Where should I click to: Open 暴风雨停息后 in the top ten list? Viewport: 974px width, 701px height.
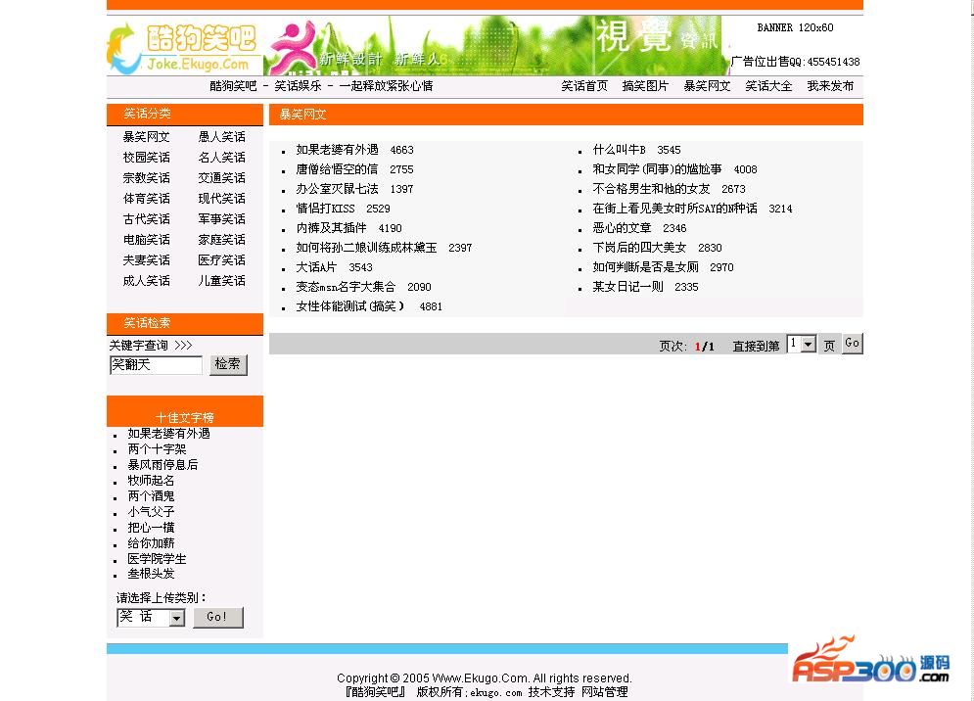(x=162, y=465)
